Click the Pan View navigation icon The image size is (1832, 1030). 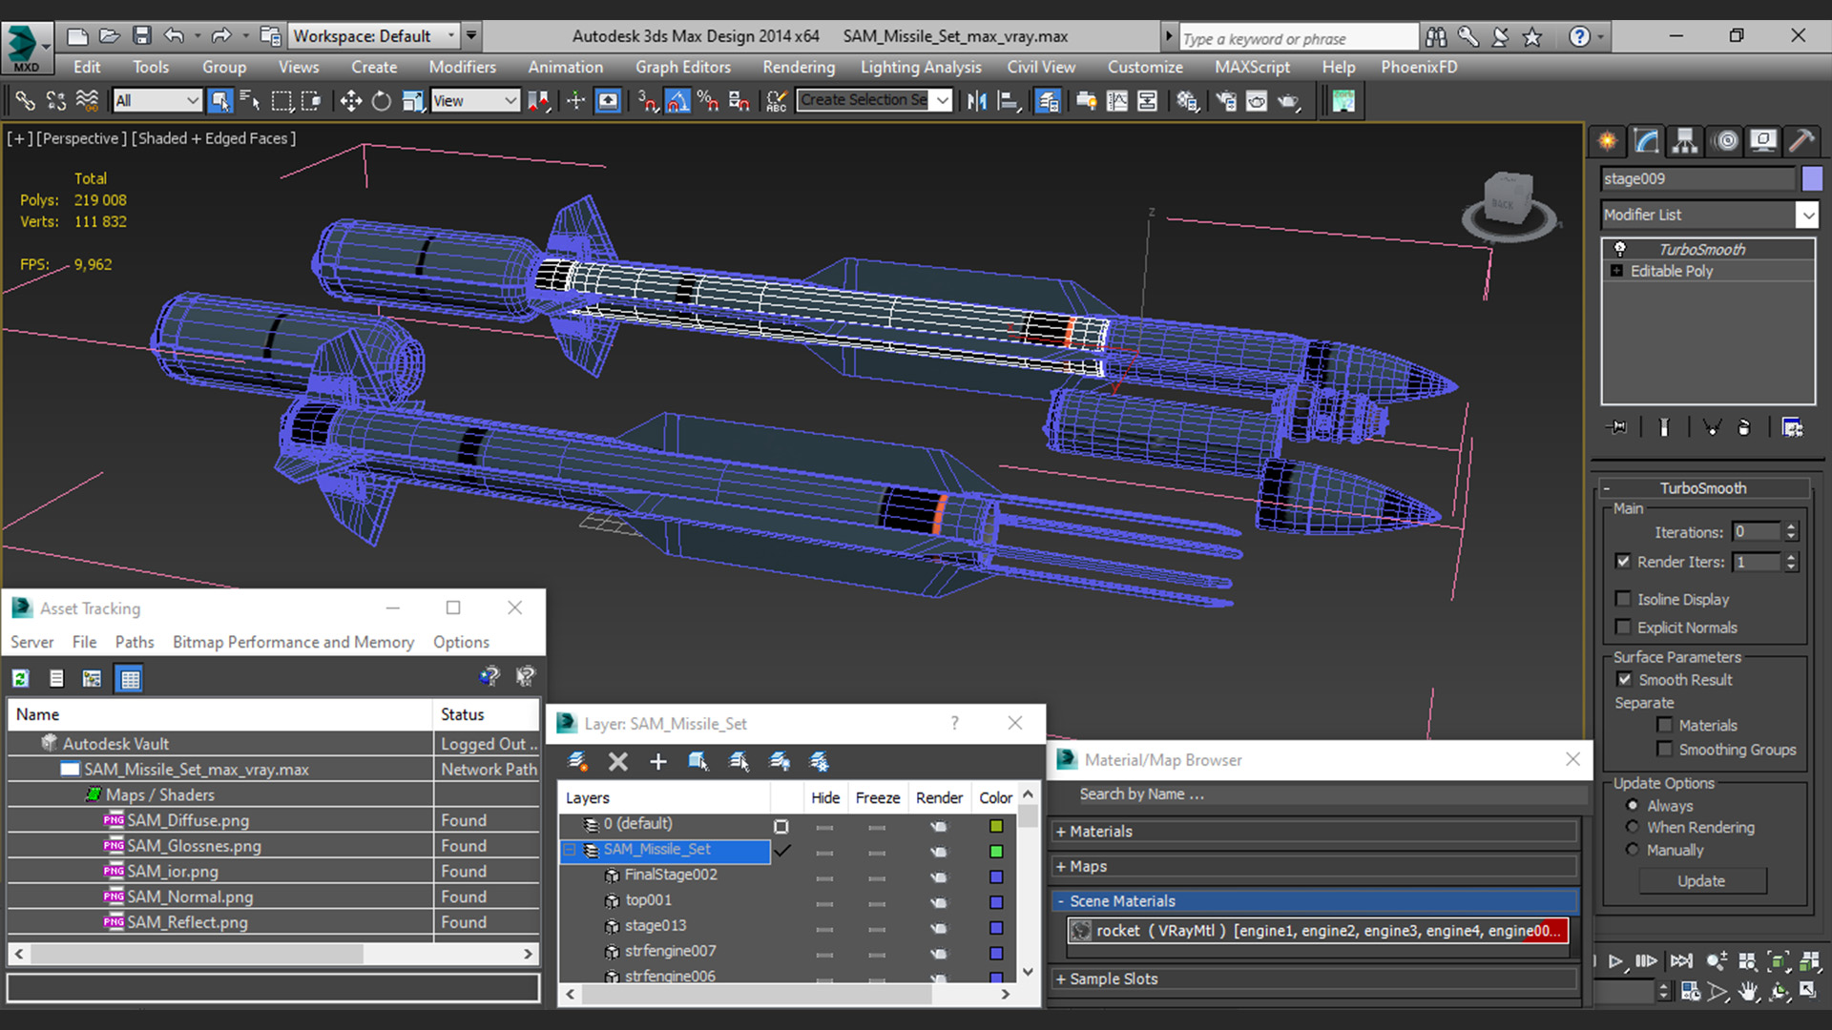tap(1748, 992)
